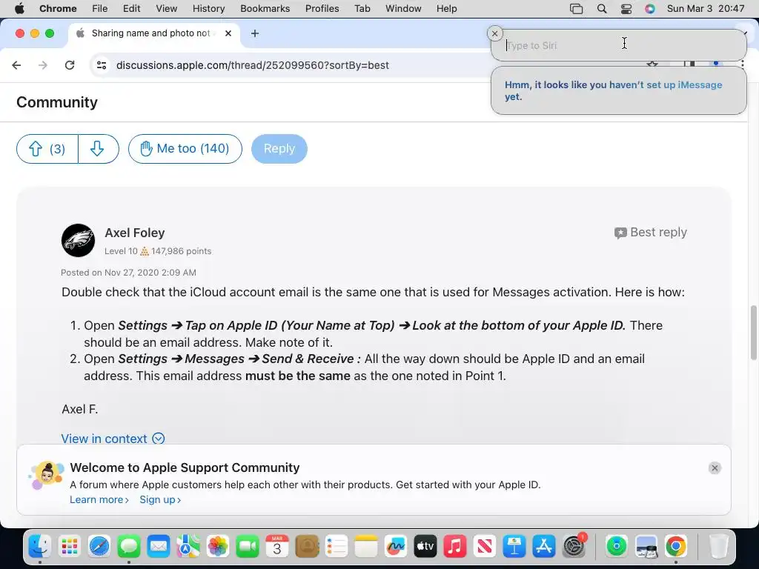Open News from the Dock
The height and width of the screenshot is (569, 759).
485,547
